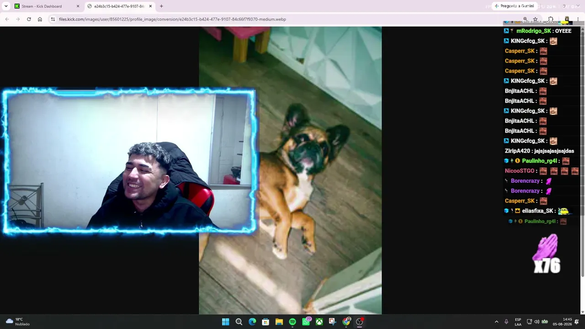Bookmark this page with the star

tap(535, 19)
